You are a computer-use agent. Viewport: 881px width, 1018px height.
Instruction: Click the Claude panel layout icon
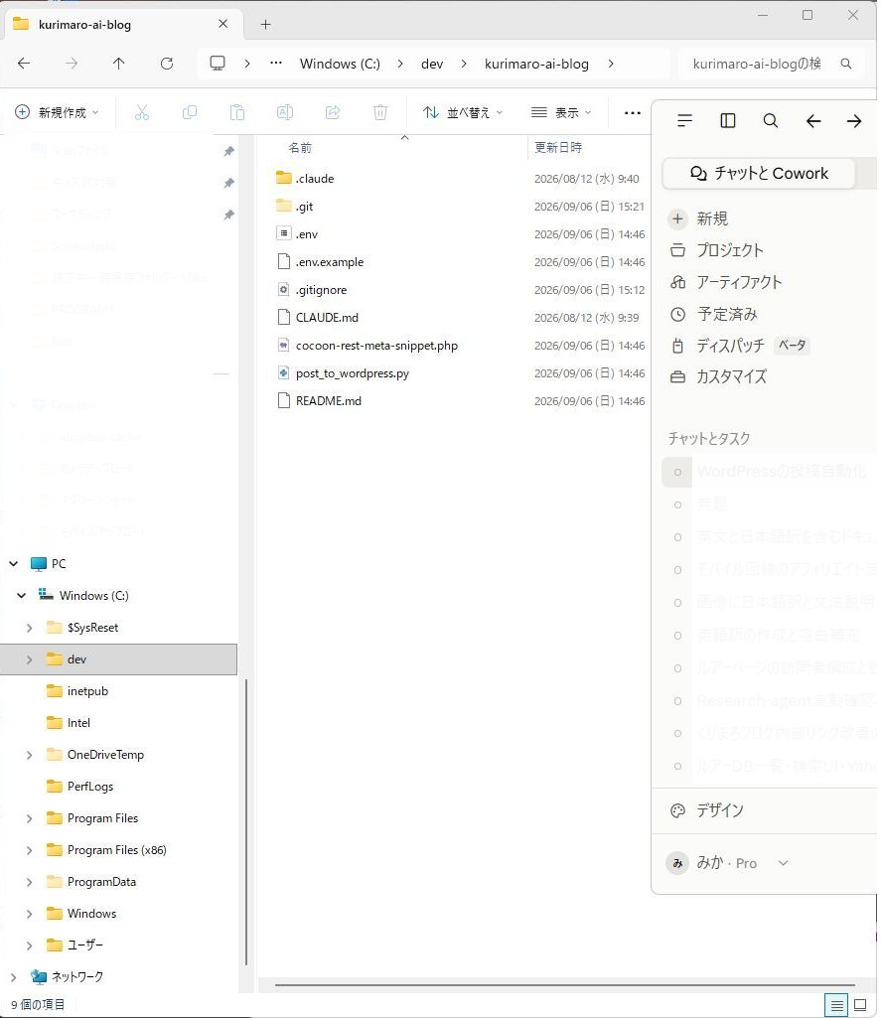tap(728, 121)
